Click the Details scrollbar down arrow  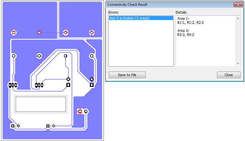point(238,64)
